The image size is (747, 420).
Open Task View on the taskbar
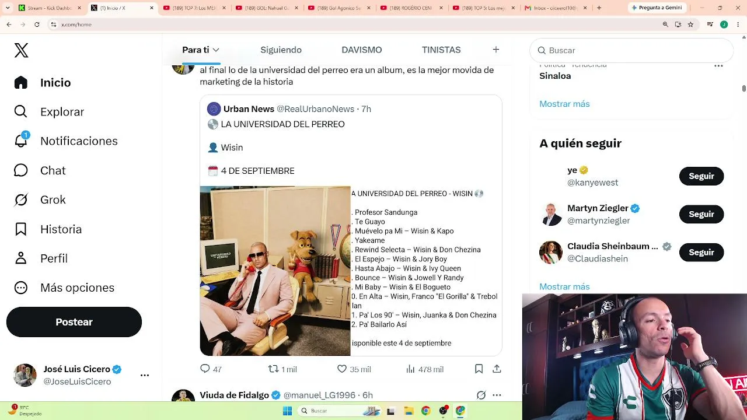coord(390,411)
